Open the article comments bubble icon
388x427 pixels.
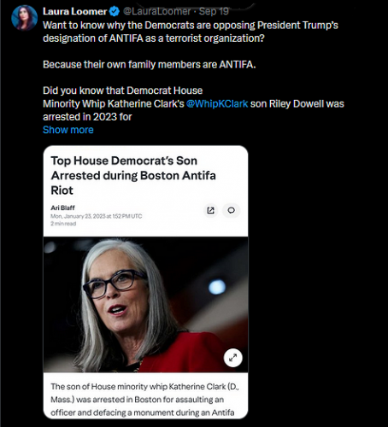pyautogui.click(x=231, y=210)
